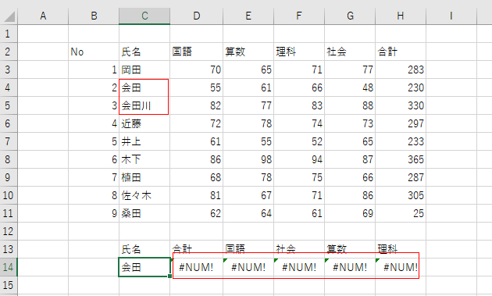Select column A header
The height and width of the screenshot is (296, 492).
[43, 16]
